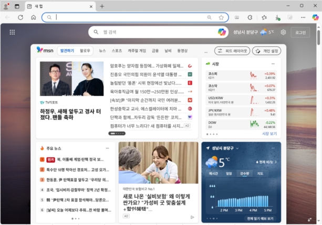
Task: Select the 팔로우 tab
Action: click(x=85, y=51)
